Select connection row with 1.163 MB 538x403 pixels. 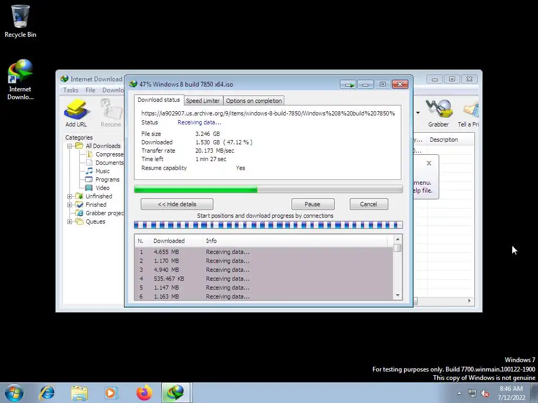tap(264, 296)
